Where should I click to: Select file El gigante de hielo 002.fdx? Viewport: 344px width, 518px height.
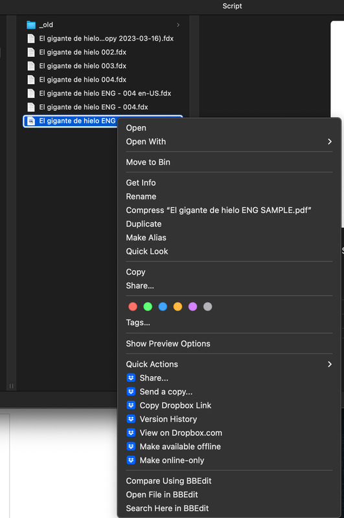[83, 52]
